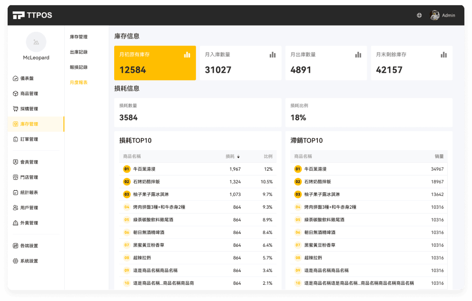The image size is (472, 301).
Task: Click the 銷量 column header in 滯銷TOP10
Action: (439, 156)
